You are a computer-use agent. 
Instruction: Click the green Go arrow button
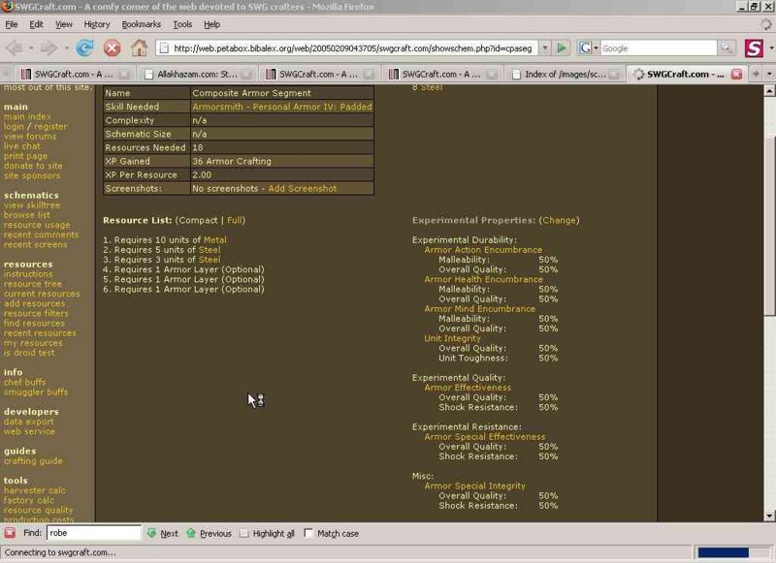pos(562,47)
